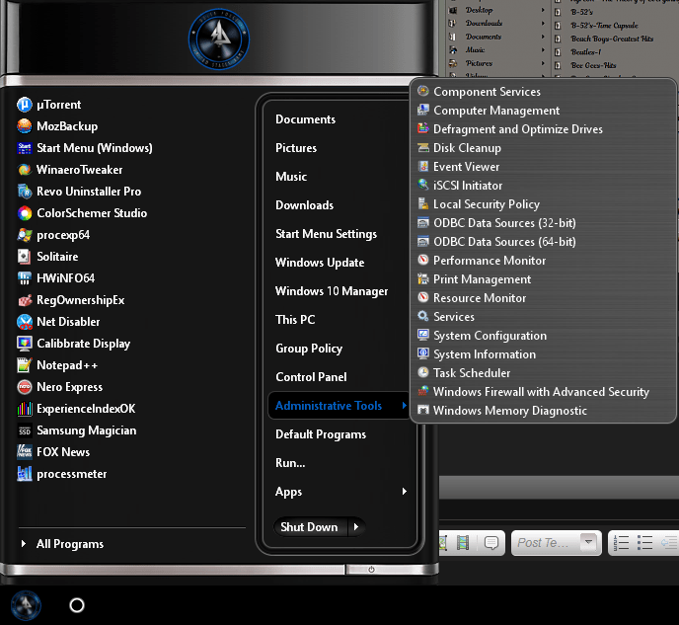
Task: Open RegOwnershipEx icon
Action: pos(25,300)
